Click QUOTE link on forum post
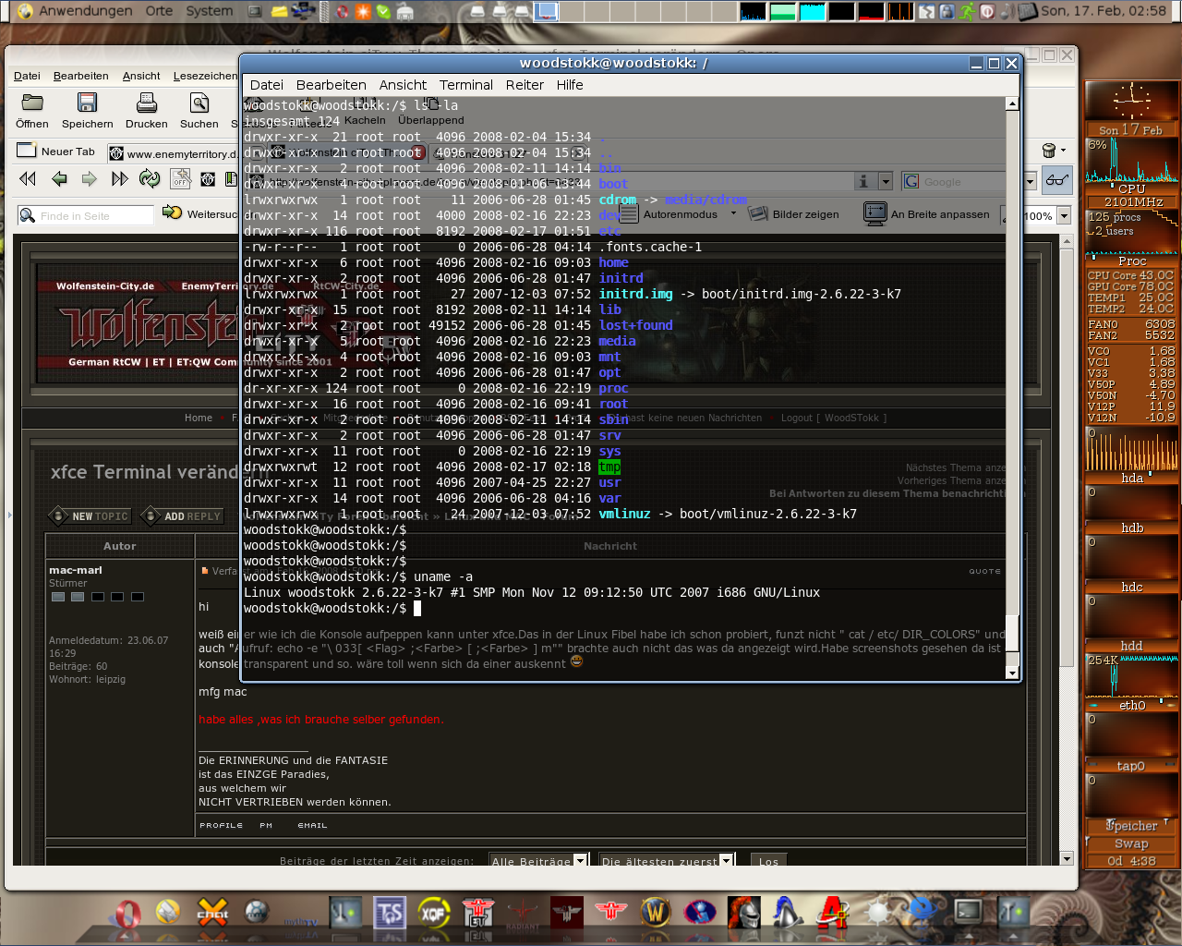 click(x=984, y=571)
